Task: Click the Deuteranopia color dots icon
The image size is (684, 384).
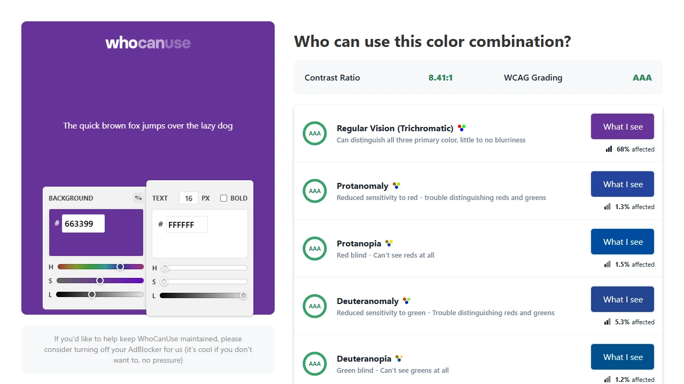Action: pyautogui.click(x=399, y=358)
